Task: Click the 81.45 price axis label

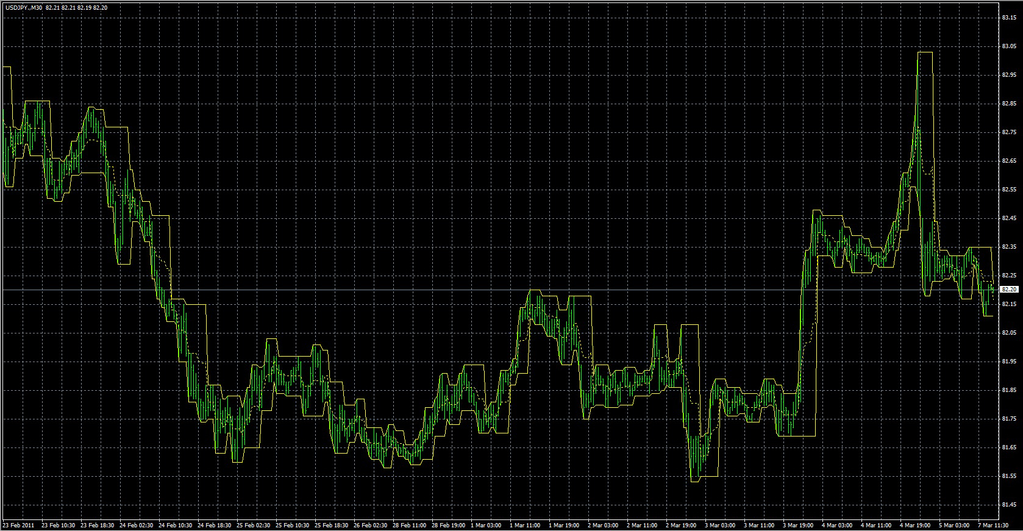Action: coord(1008,504)
